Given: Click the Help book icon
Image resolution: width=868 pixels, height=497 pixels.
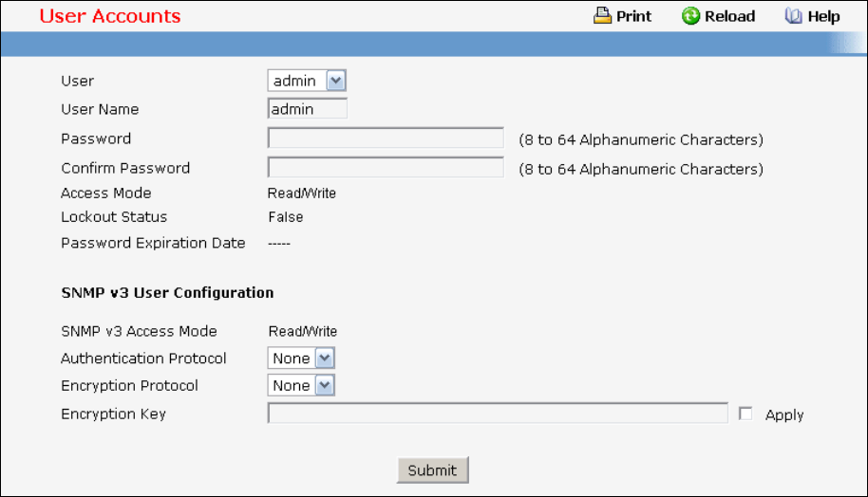Looking at the screenshot, I should [794, 16].
